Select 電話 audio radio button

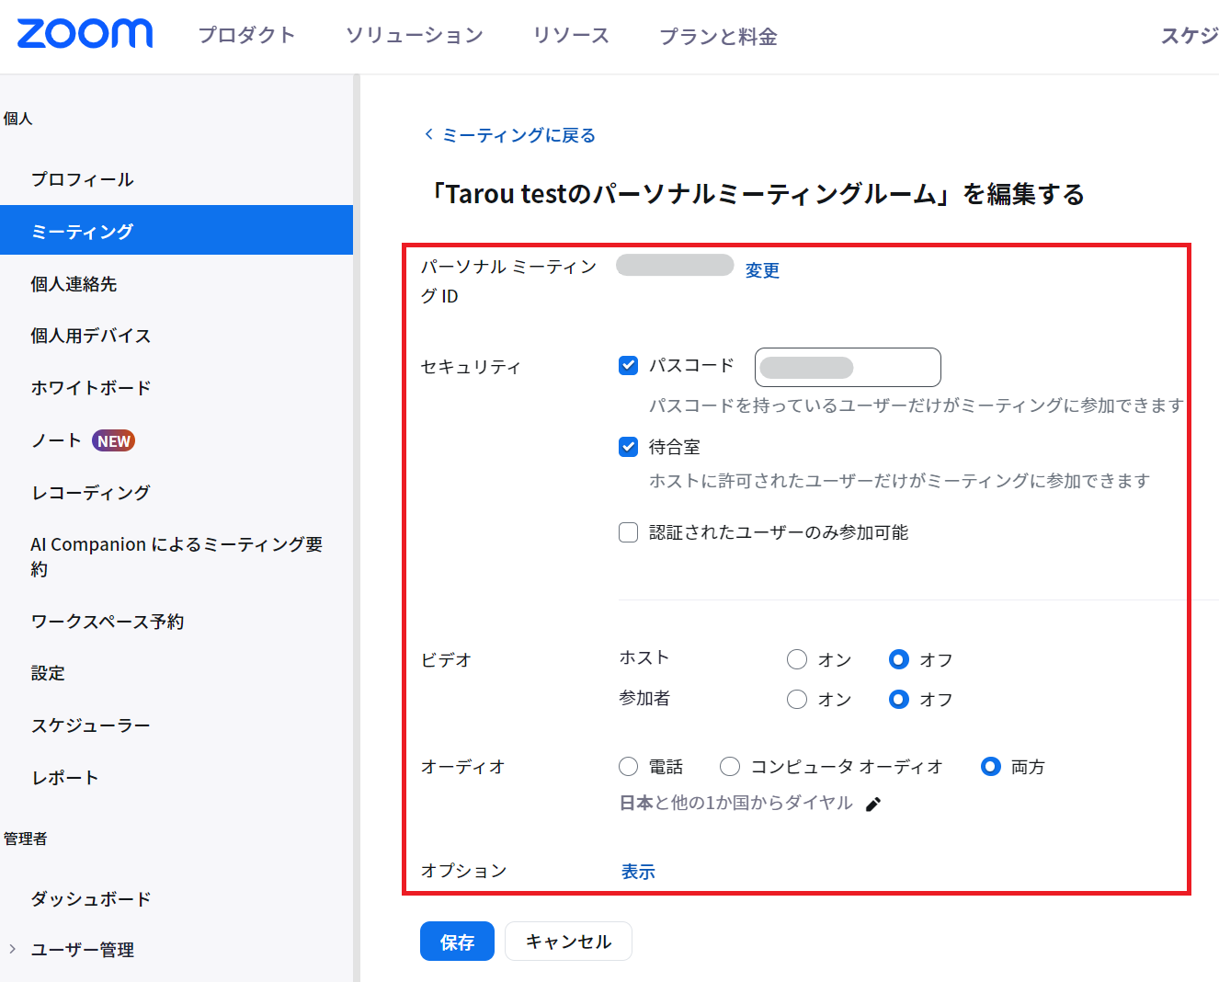pyautogui.click(x=629, y=767)
